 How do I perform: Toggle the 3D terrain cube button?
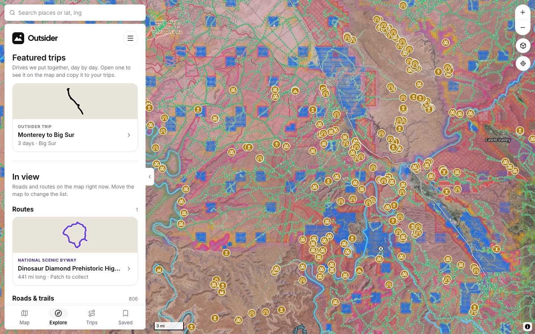point(523,46)
